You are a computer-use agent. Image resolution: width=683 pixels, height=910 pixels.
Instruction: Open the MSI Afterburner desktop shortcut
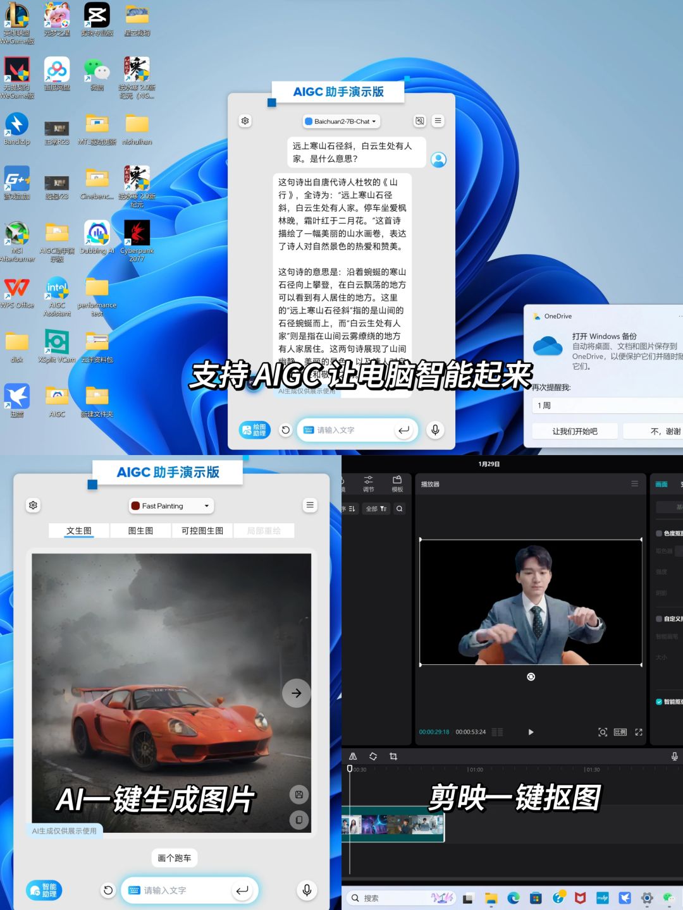click(17, 242)
